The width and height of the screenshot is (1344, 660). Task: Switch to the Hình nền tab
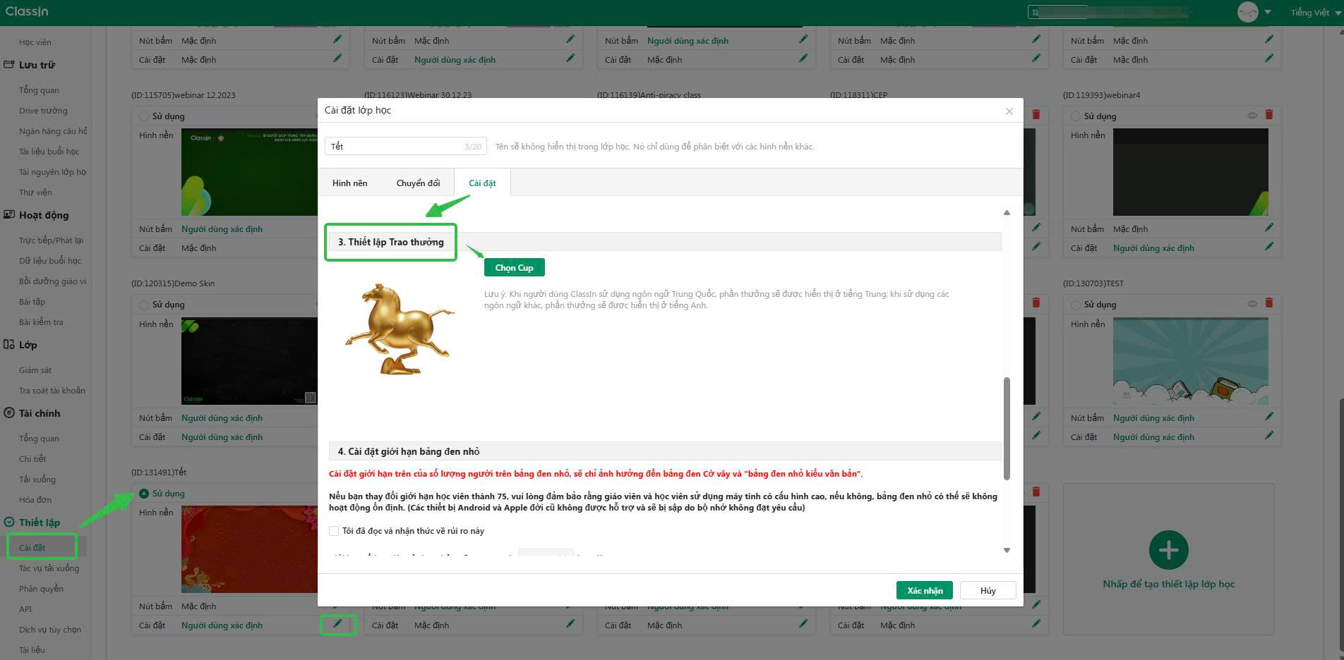[x=349, y=183]
